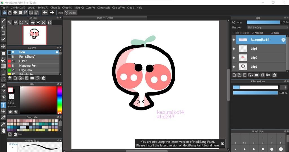
Task: Toggle the Khóa lock checkbox
Action: (272, 33)
